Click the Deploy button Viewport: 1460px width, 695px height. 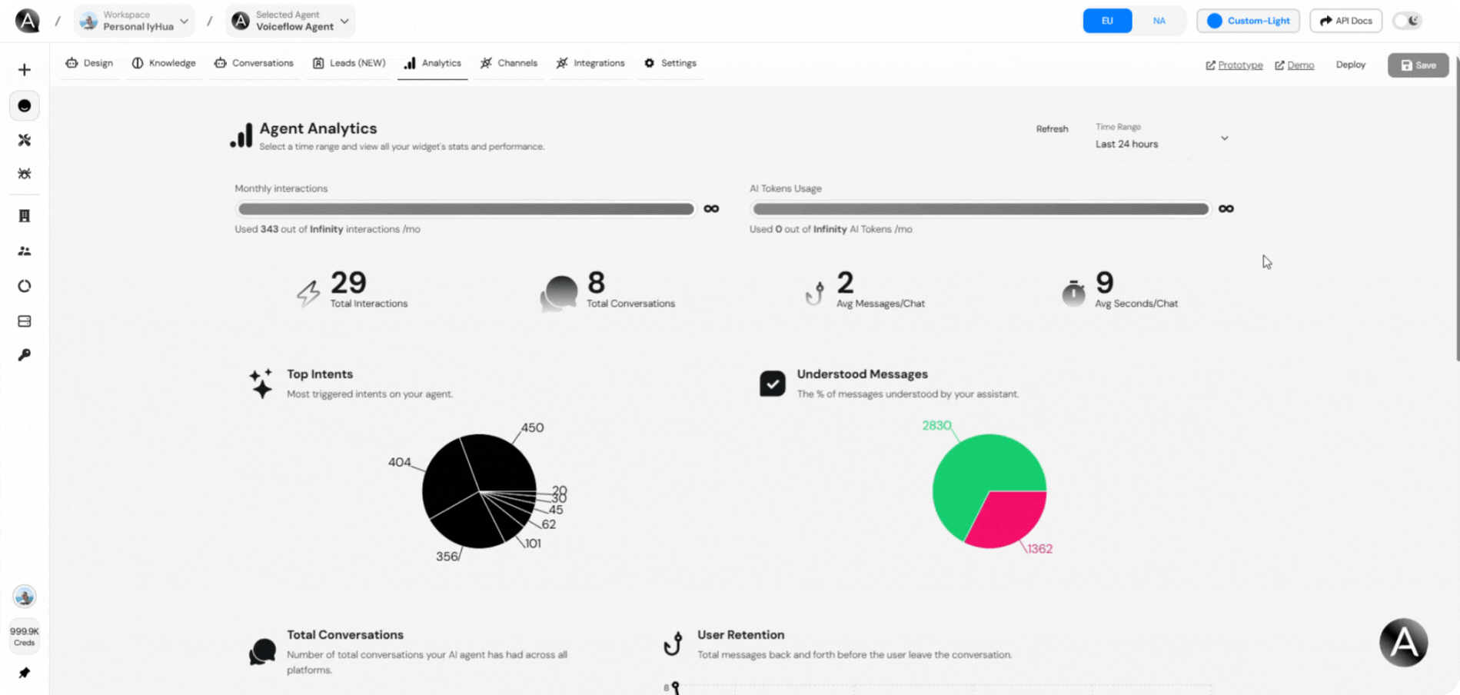point(1350,65)
